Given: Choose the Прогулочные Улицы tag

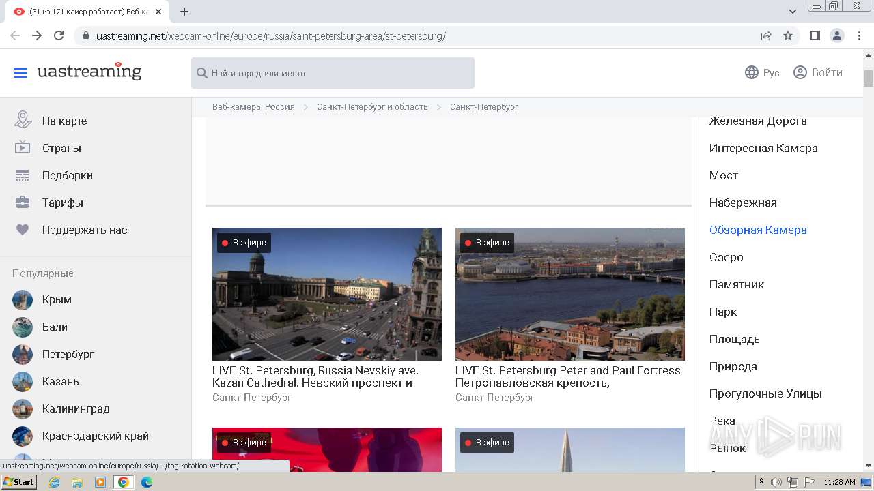Looking at the screenshot, I should [765, 393].
